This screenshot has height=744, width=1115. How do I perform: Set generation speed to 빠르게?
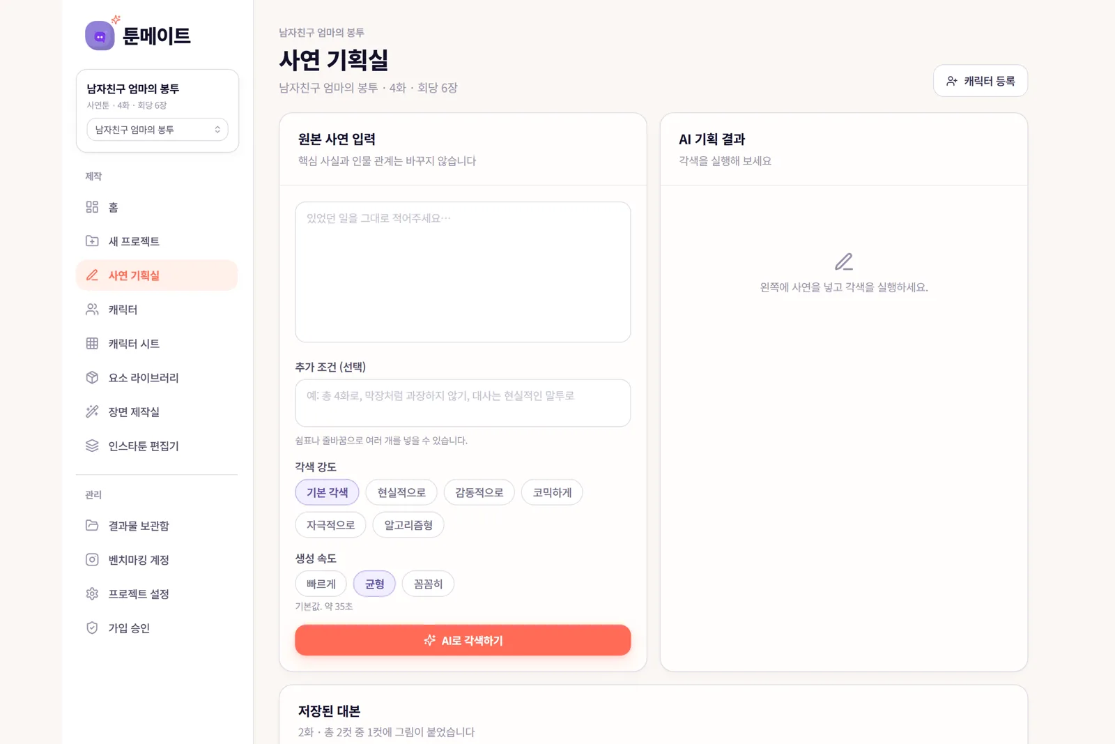point(321,584)
